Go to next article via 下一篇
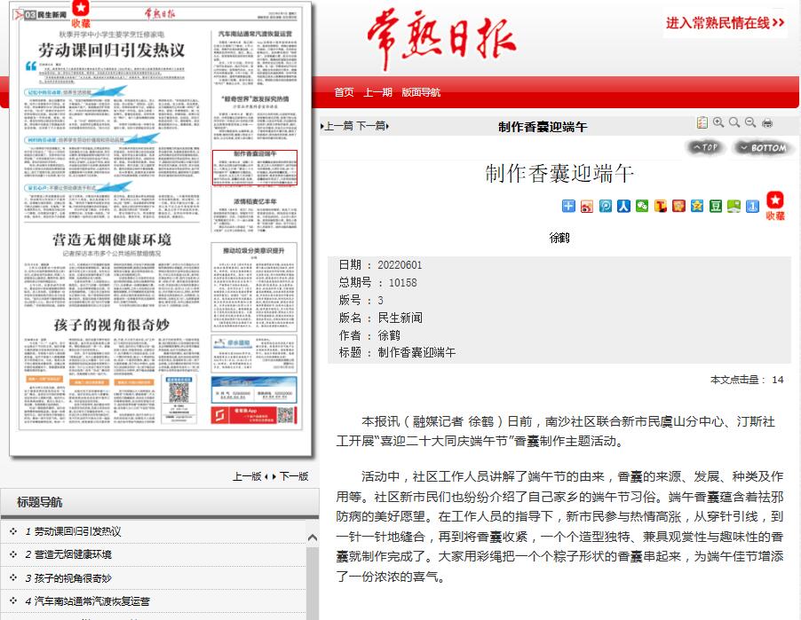801x620 pixels. click(x=372, y=126)
